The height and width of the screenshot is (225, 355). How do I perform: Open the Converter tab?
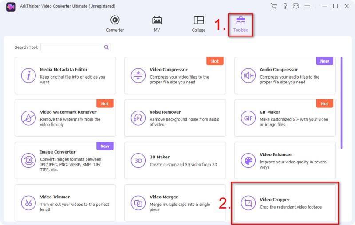point(115,24)
